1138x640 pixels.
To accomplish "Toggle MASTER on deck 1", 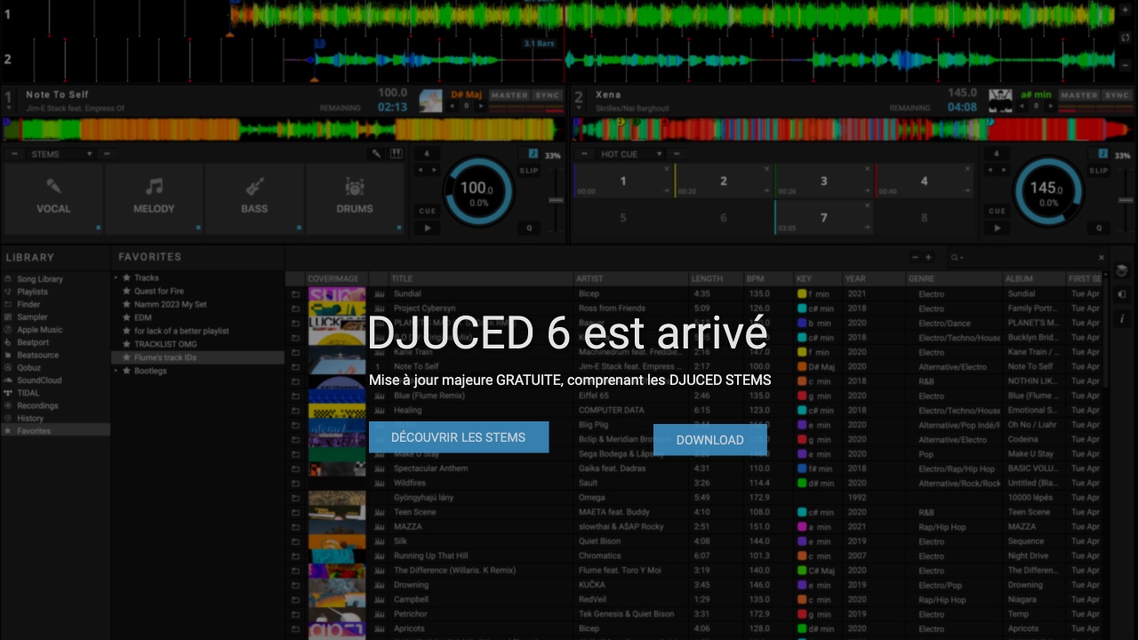I will 509,95.
